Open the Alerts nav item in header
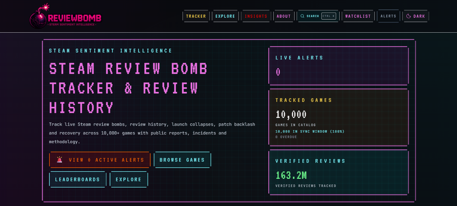Viewport: 457px width, 206px height. click(389, 16)
